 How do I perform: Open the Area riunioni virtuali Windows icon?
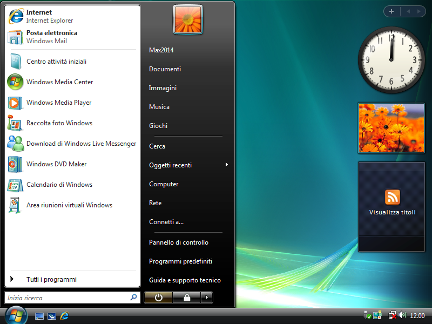15,205
